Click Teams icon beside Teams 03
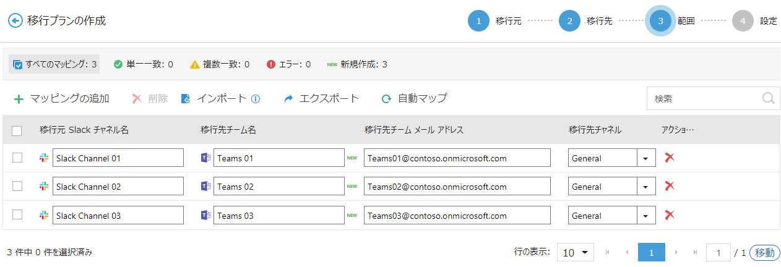Screen dimensions: 781x267 point(206,215)
